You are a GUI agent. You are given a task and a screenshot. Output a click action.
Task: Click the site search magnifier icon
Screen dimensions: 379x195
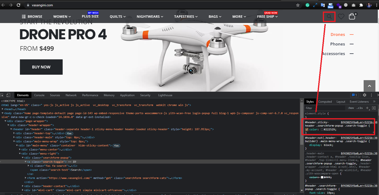click(329, 17)
